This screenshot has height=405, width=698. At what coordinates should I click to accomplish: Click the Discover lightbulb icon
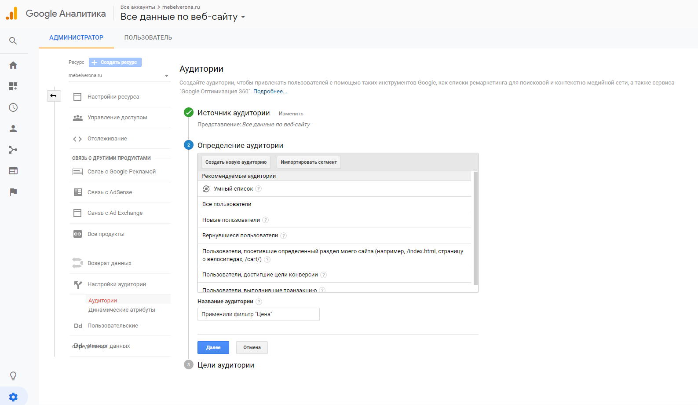[13, 376]
